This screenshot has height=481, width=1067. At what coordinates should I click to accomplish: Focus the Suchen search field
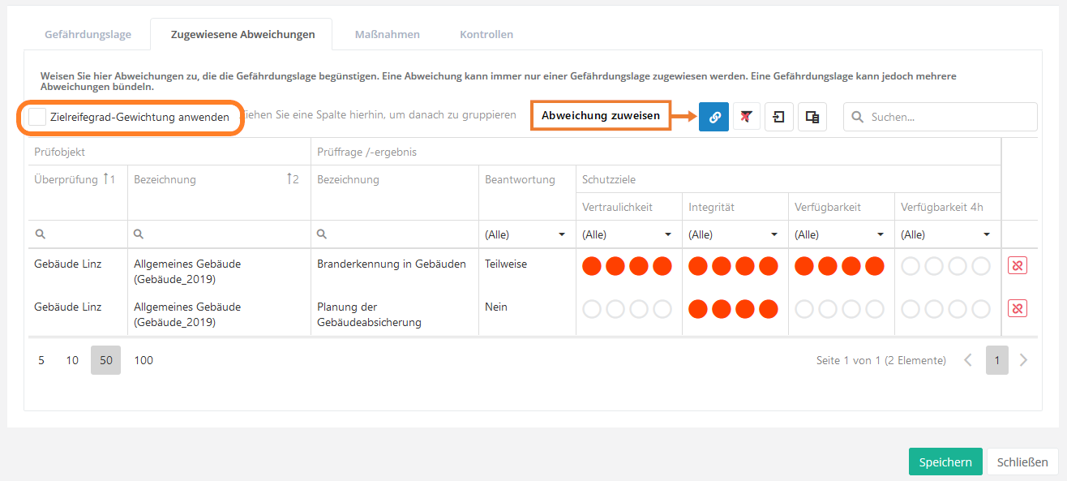coord(949,117)
